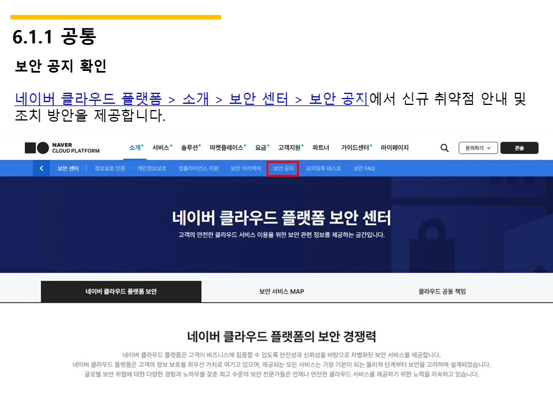Go to 마이페이지
The height and width of the screenshot is (415, 553).
click(x=394, y=148)
